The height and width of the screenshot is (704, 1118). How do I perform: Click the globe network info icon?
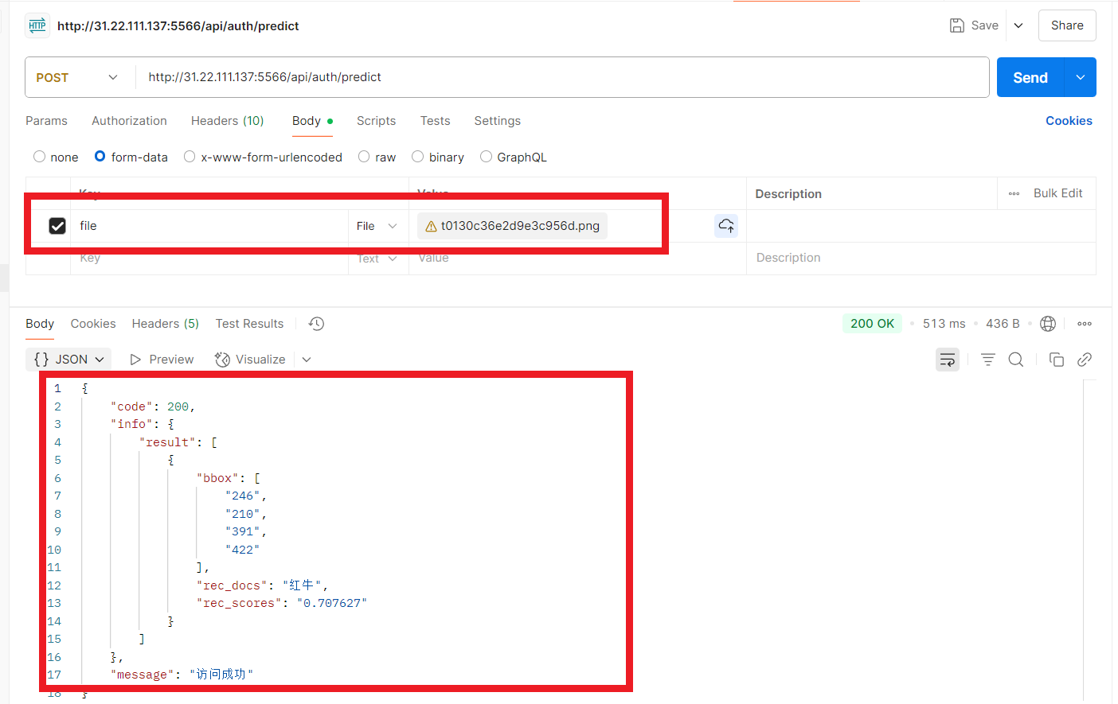(1048, 324)
